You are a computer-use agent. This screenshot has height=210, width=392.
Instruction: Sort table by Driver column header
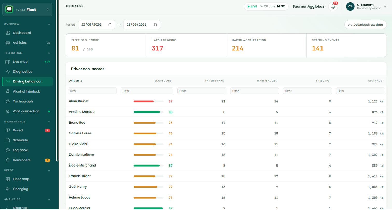click(75, 81)
